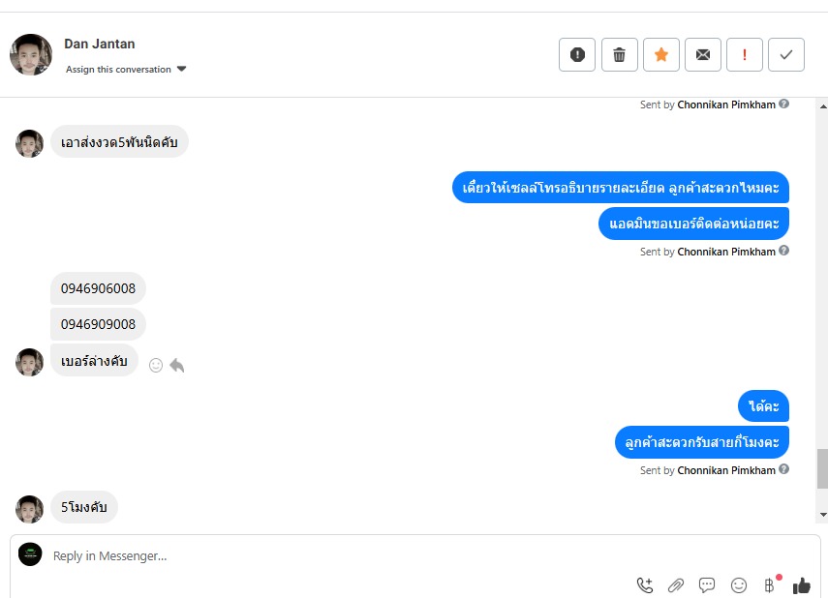Mark as unread using the envelope icon
828x598 pixels.
703,54
